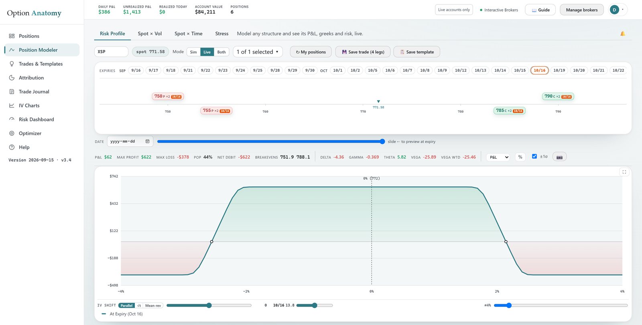Viewport: 642px width, 325px height.
Task: Click the 750 P ×2 leg marker
Action: coord(168,96)
